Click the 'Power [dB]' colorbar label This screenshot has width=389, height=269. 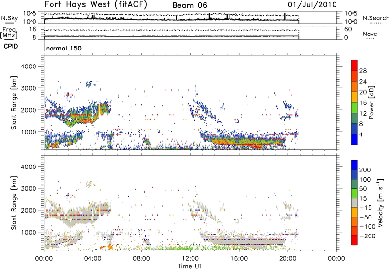coord(371,102)
